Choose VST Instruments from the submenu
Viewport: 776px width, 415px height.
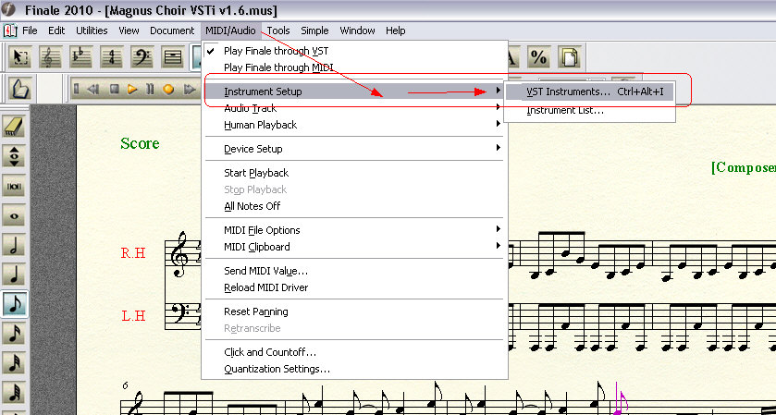[589, 92]
